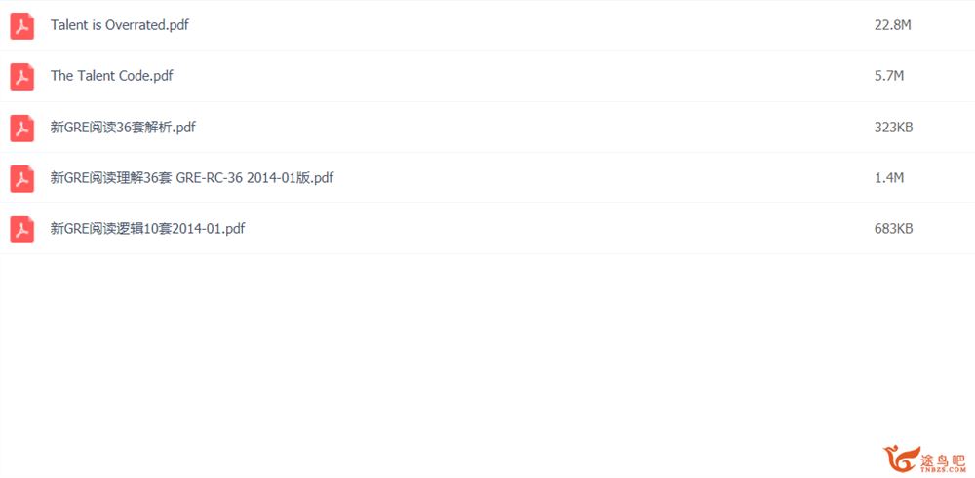
Task: Open Talent is Overrated.pdf file name
Action: (x=120, y=25)
